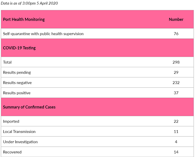Select the Imported cases label

coord(11,121)
